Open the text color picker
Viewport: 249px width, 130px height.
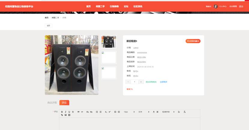coord(154,112)
